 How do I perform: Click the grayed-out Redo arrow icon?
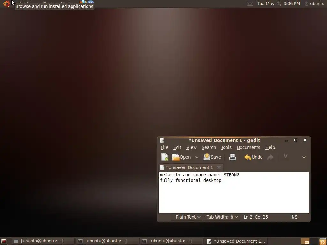point(270,157)
